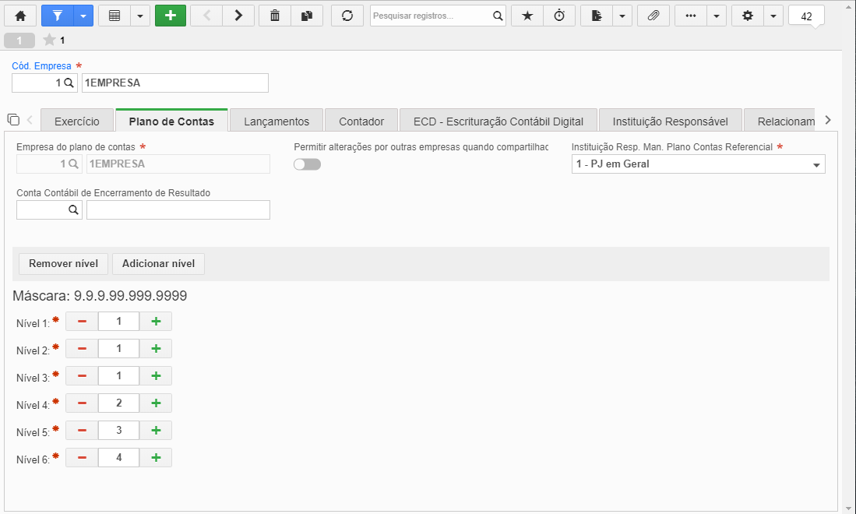Viewport: 856px width, 514px height.
Task: Duplicate the record with copy icon
Action: pyautogui.click(x=307, y=16)
